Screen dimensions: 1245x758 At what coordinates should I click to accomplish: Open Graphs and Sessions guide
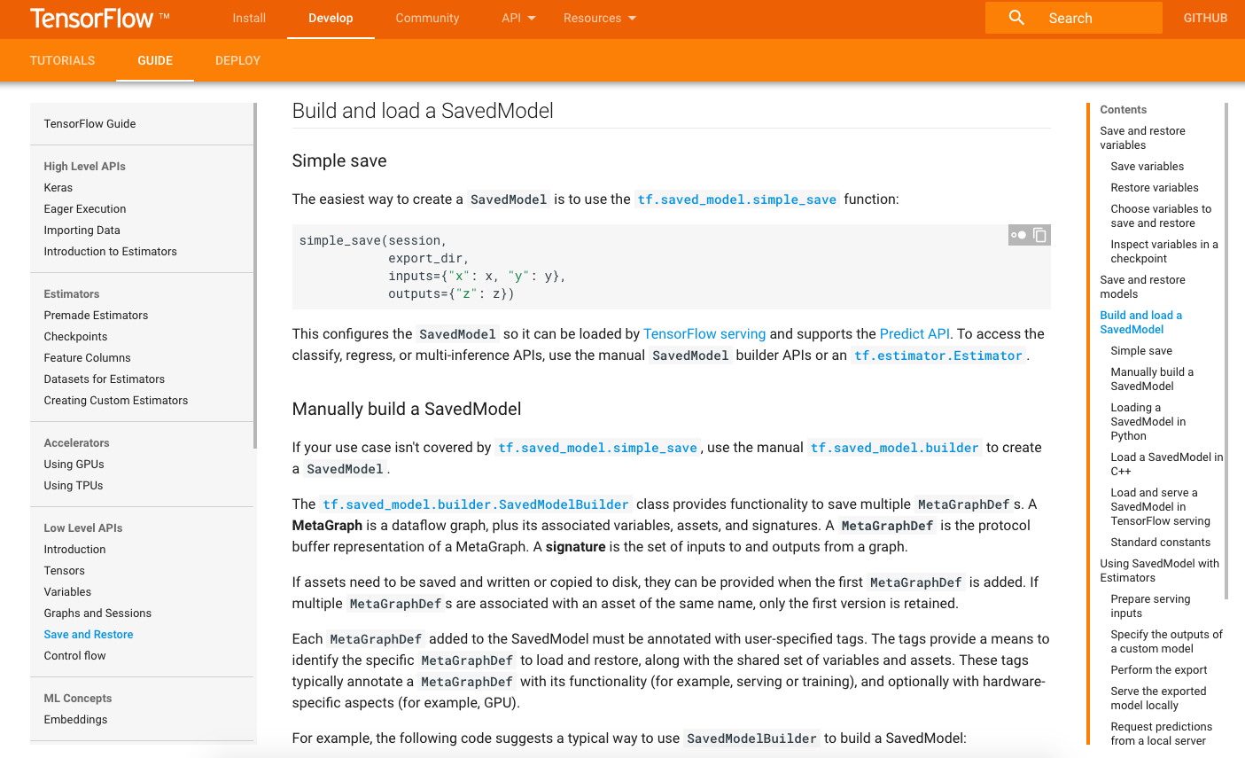pos(97,613)
